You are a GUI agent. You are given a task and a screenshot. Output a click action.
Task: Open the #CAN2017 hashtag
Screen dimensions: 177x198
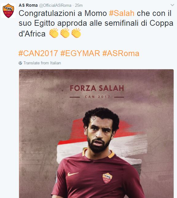(x=38, y=53)
